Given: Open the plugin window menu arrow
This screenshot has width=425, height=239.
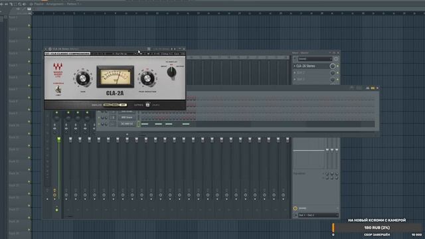Looking at the screenshot, I should pos(46,49).
